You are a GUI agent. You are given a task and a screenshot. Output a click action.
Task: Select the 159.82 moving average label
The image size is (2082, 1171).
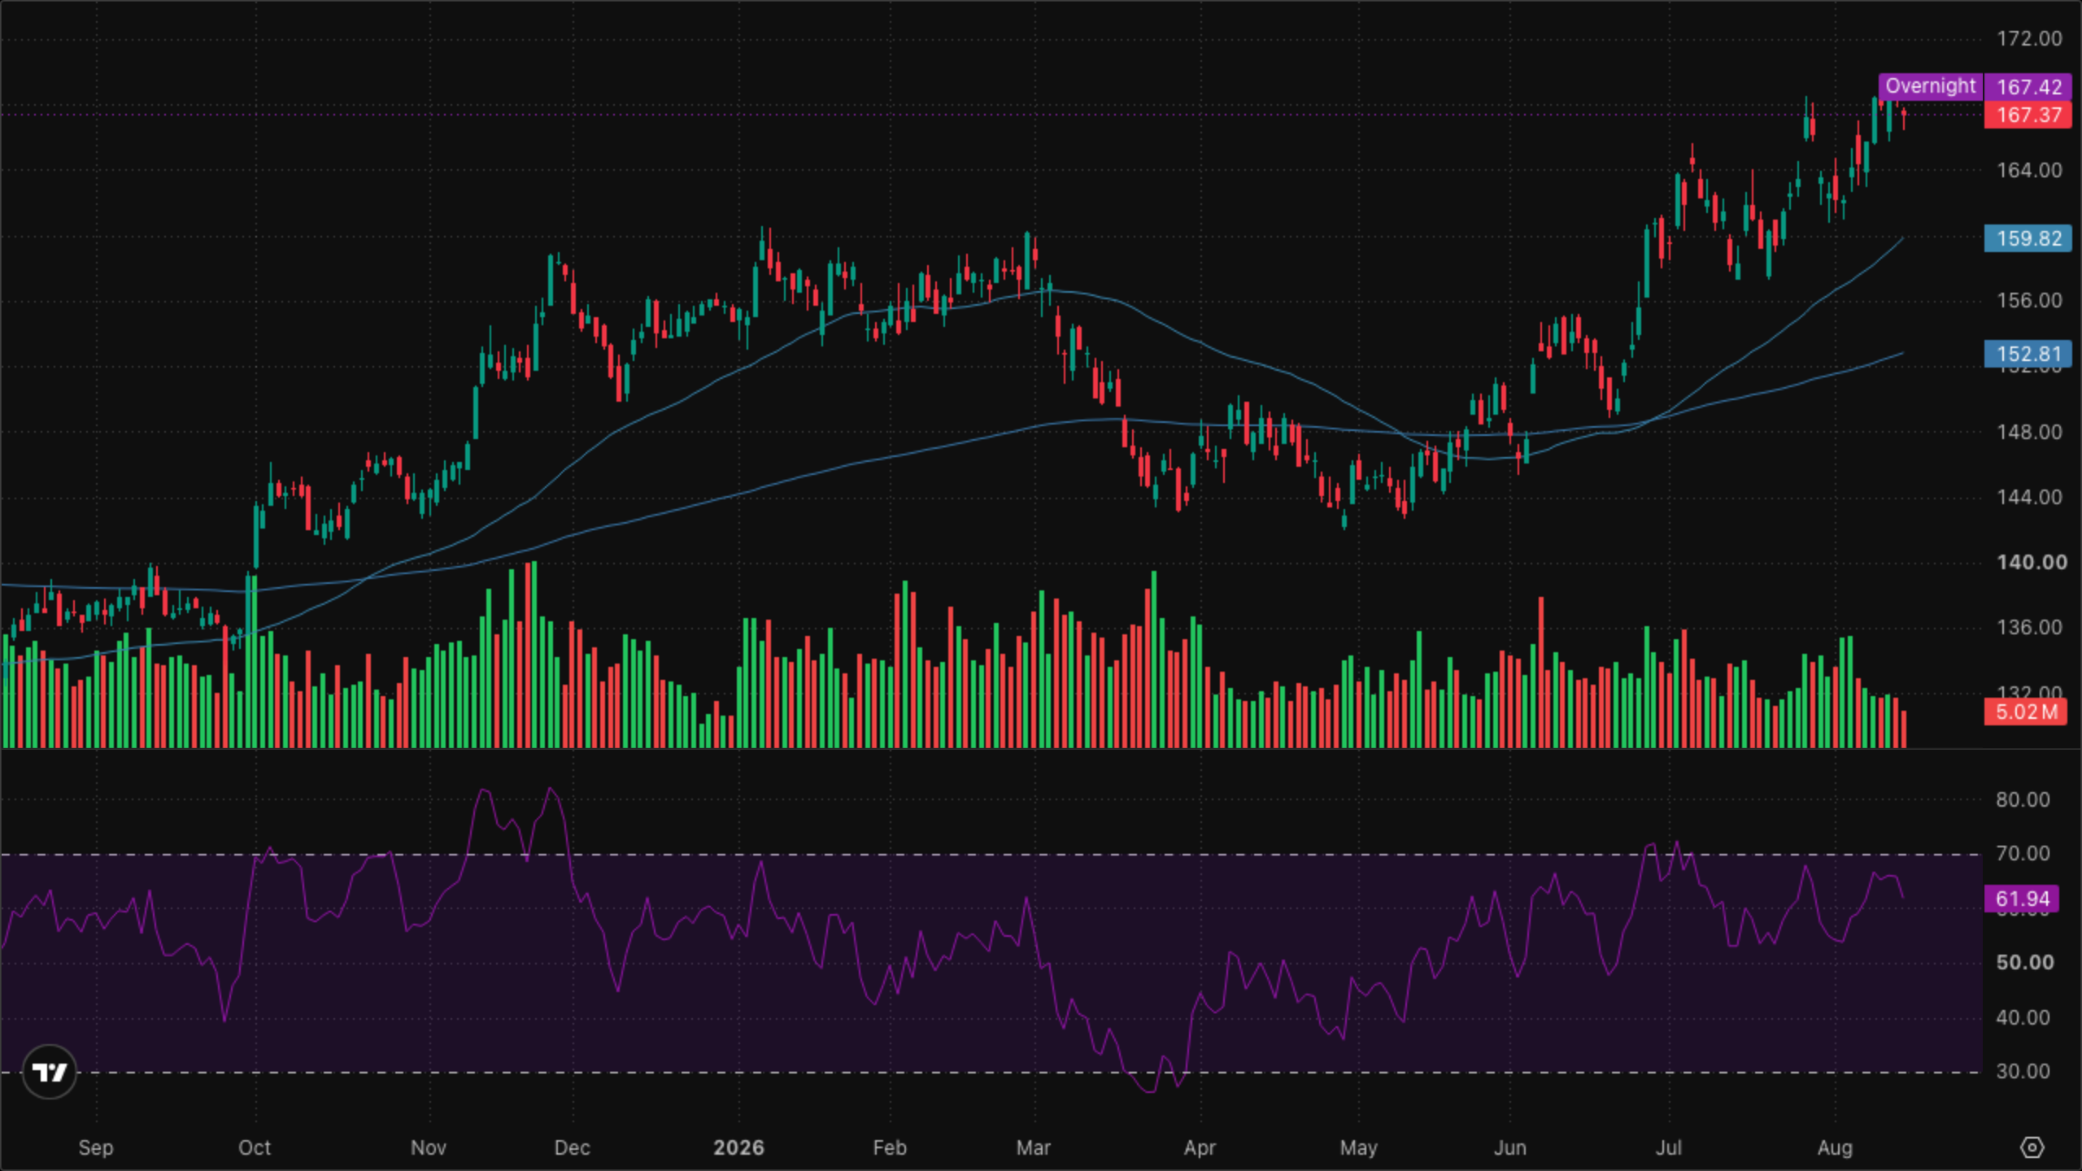pyautogui.click(x=2028, y=238)
